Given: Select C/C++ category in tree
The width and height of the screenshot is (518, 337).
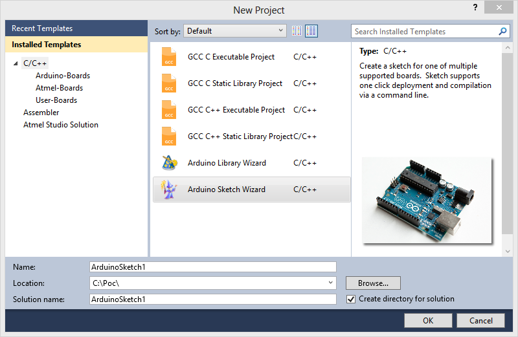Looking at the screenshot, I should 35,63.
